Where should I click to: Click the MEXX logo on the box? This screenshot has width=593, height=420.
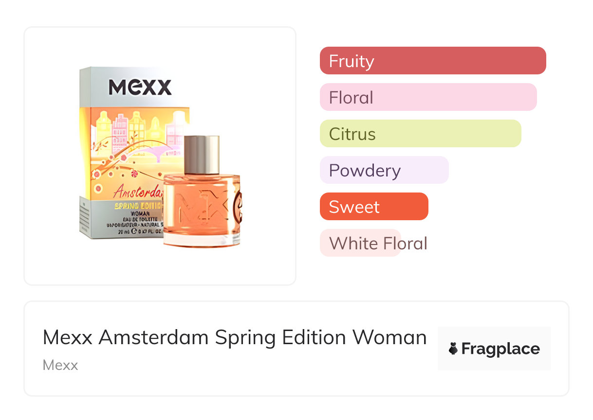click(x=140, y=88)
